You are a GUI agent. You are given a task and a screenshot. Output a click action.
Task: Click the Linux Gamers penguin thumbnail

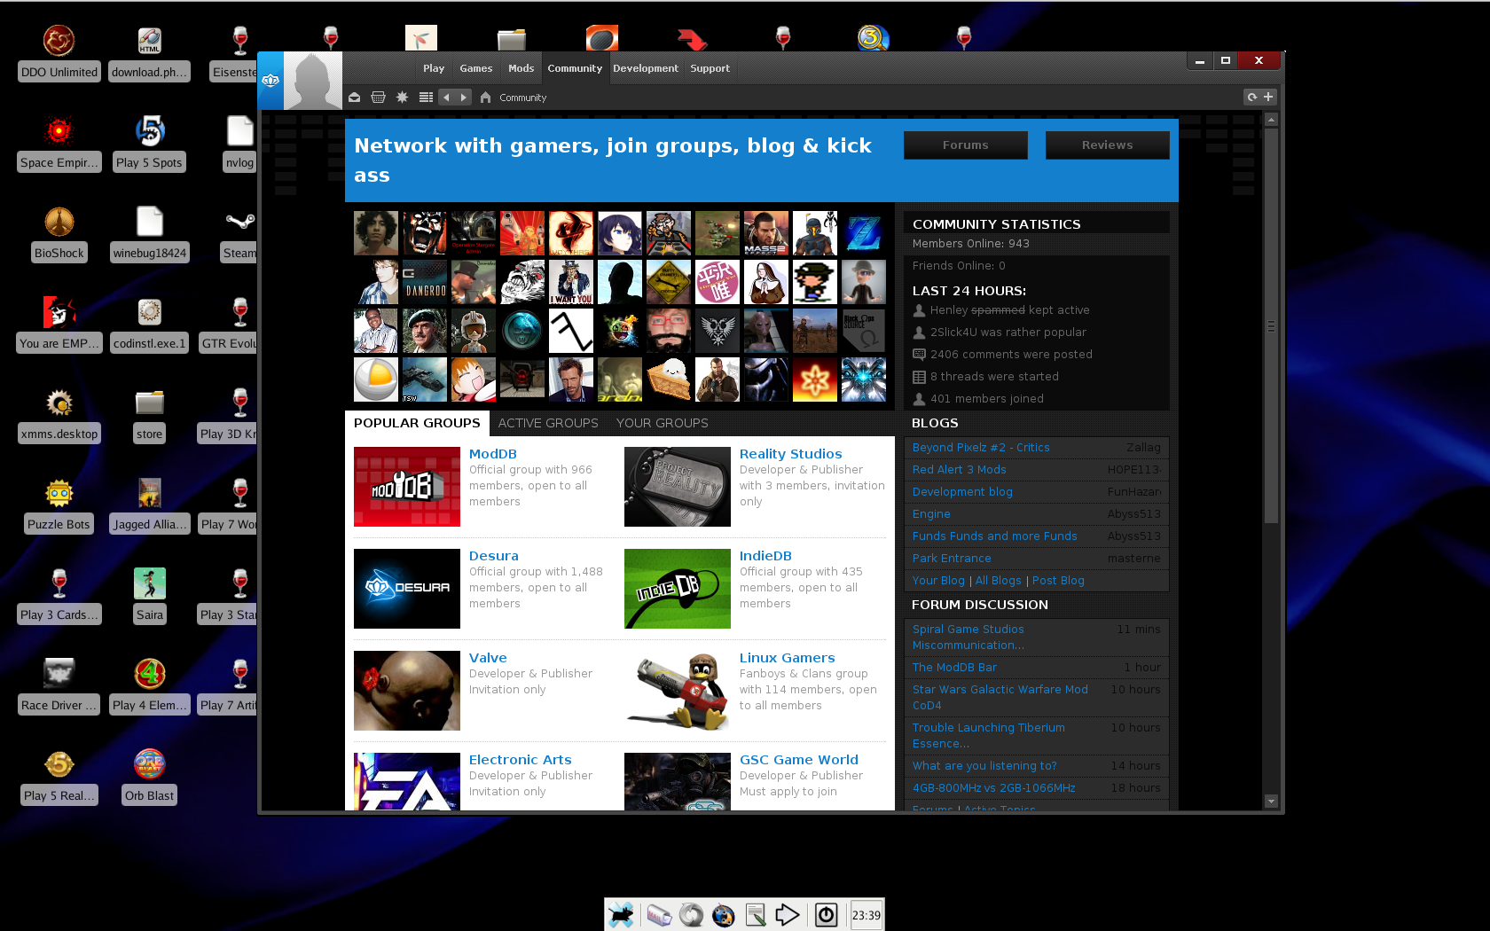click(x=678, y=691)
